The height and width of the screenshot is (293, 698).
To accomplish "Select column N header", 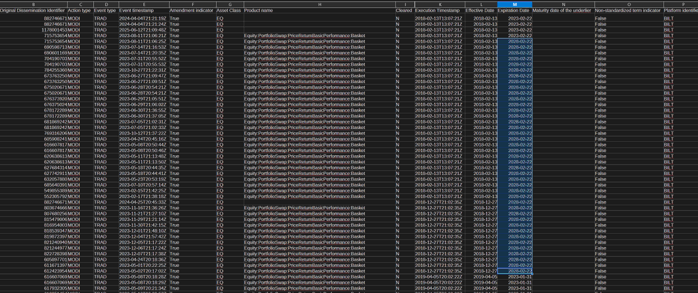I will pyautogui.click(x=563, y=4).
